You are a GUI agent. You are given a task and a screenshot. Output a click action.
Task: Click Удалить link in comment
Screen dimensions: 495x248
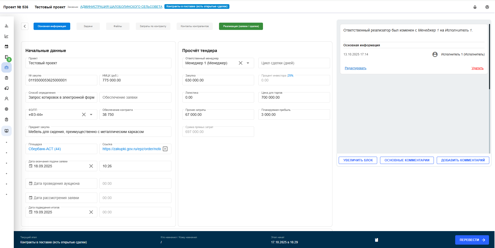click(477, 68)
